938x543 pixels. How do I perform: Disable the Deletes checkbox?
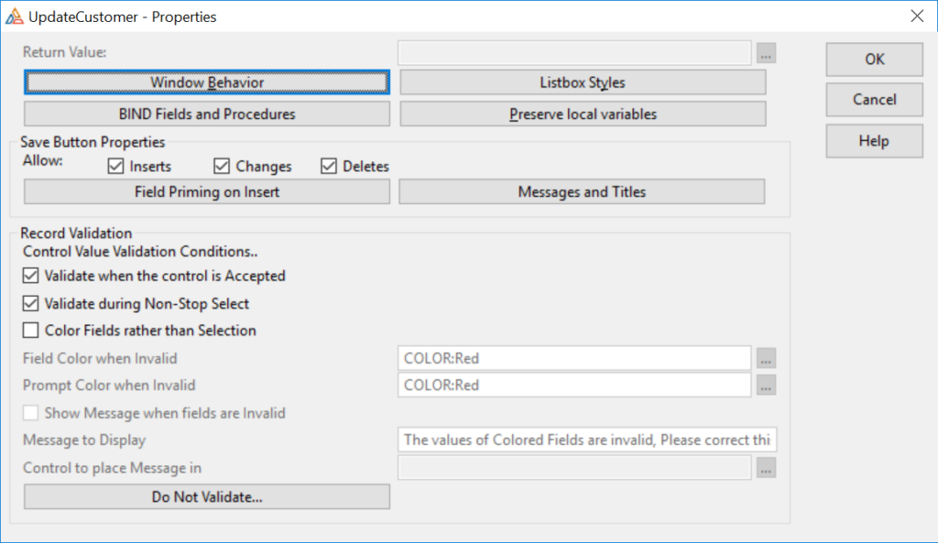click(329, 167)
